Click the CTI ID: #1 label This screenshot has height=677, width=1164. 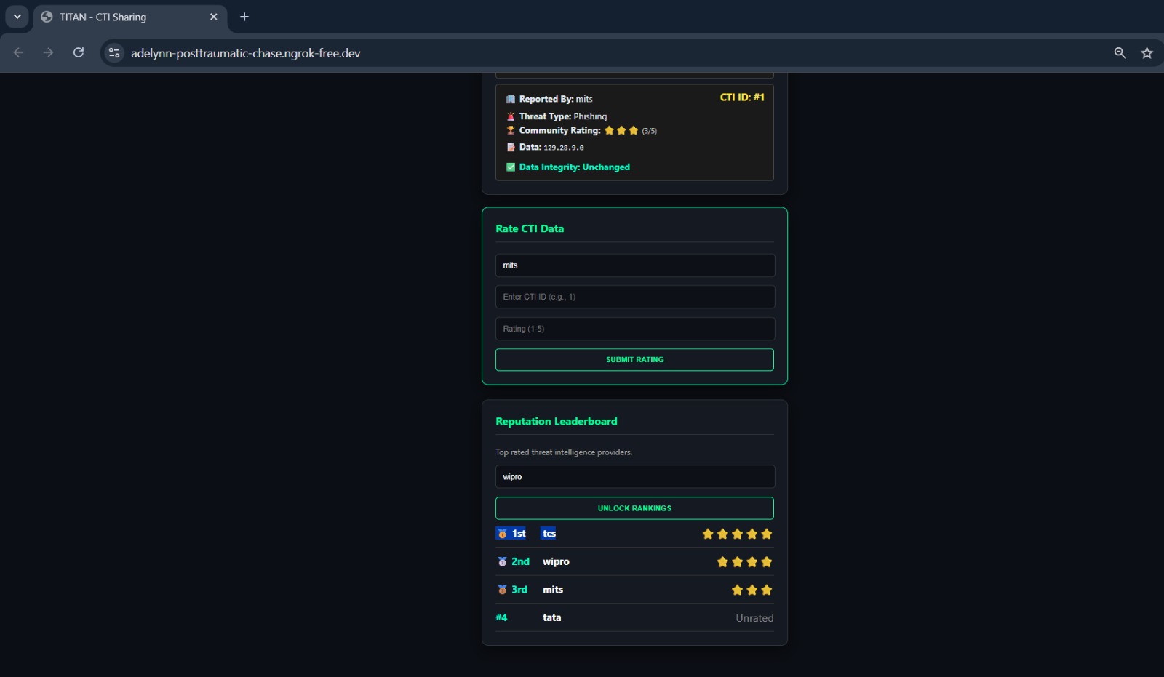[x=742, y=97]
